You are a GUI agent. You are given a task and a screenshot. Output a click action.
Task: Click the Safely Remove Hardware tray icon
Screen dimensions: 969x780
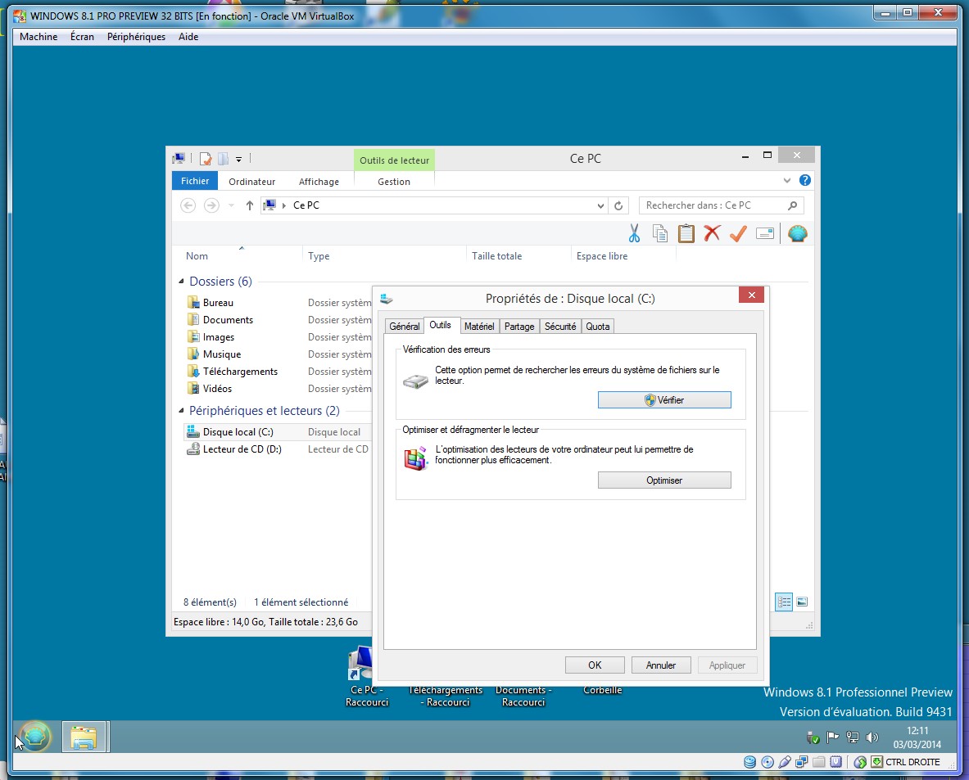pyautogui.click(x=813, y=737)
